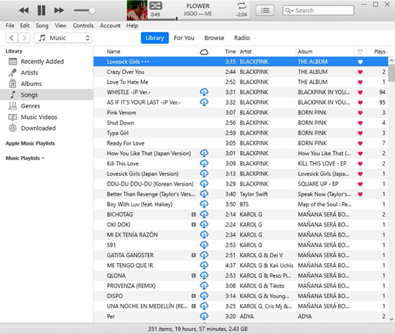The height and width of the screenshot is (334, 395).
Task: Open the View menu
Action: [61, 26]
